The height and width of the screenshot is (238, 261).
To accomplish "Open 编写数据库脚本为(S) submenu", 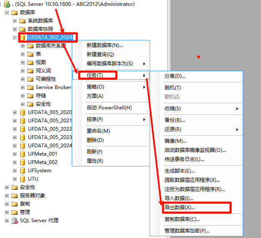I will coord(111,64).
